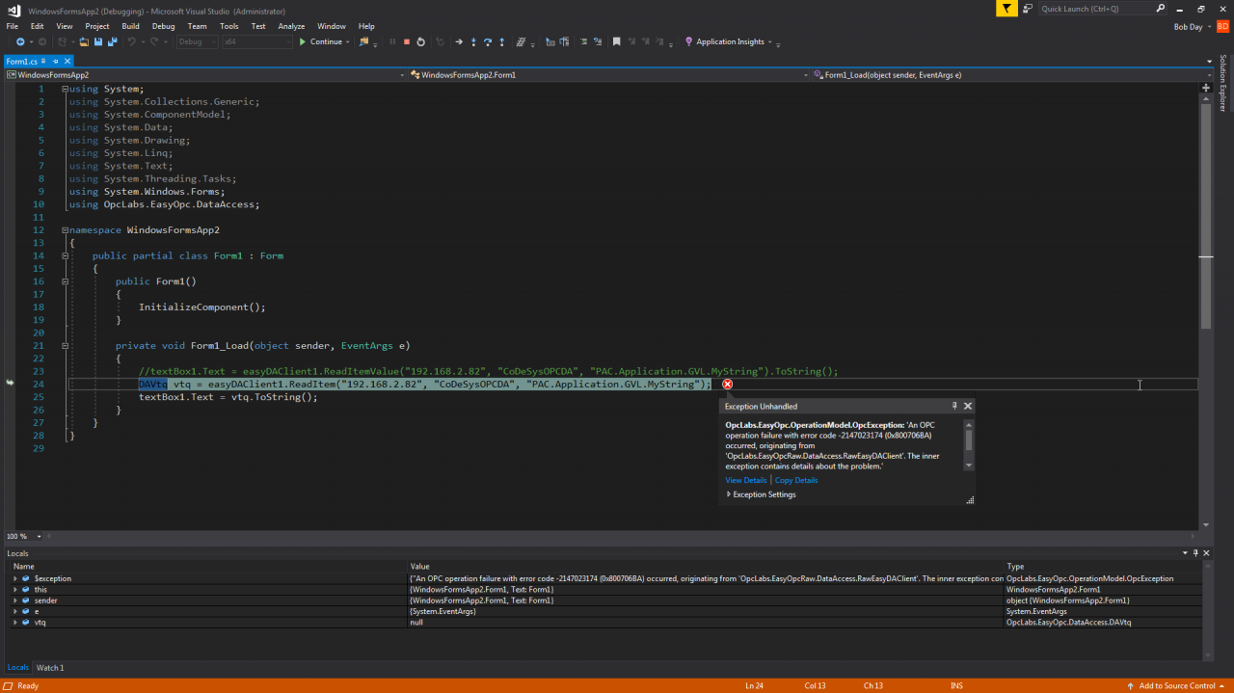Click the Save All toolbar icon
1234x693 pixels.
click(112, 42)
